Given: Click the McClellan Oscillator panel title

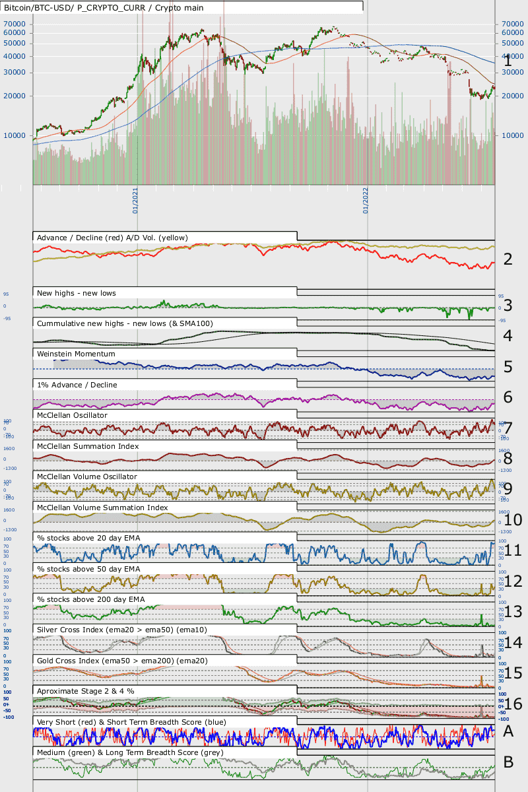Looking at the screenshot, I should [x=73, y=415].
